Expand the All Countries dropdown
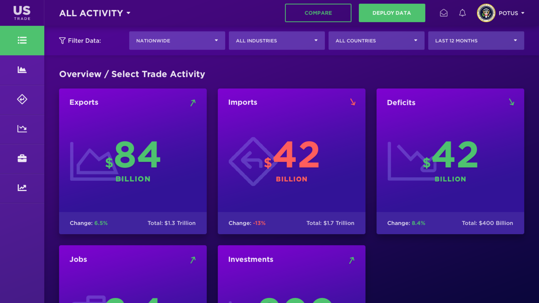The height and width of the screenshot is (303, 539). click(x=376, y=41)
